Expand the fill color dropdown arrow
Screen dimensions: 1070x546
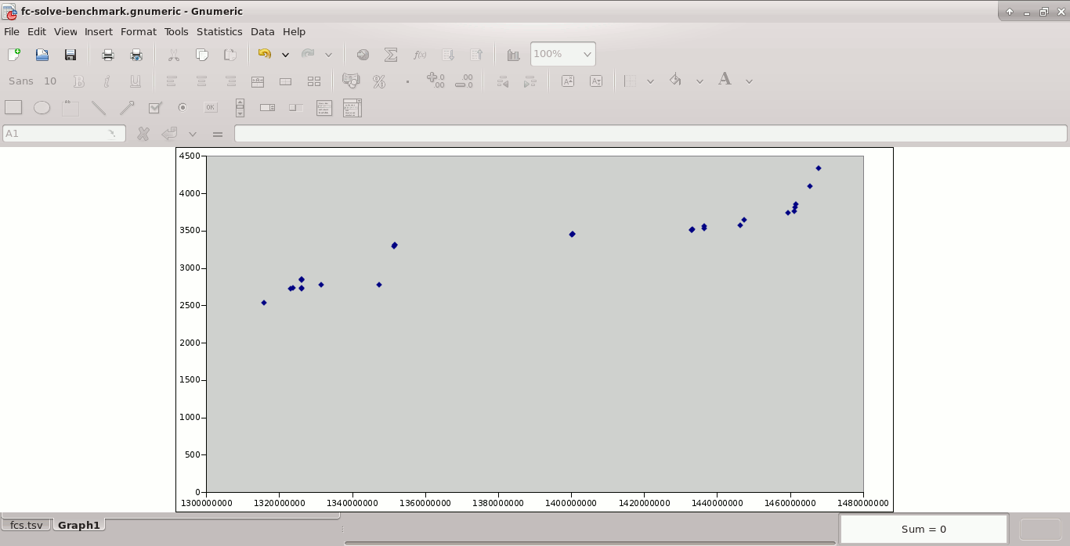[x=699, y=81]
